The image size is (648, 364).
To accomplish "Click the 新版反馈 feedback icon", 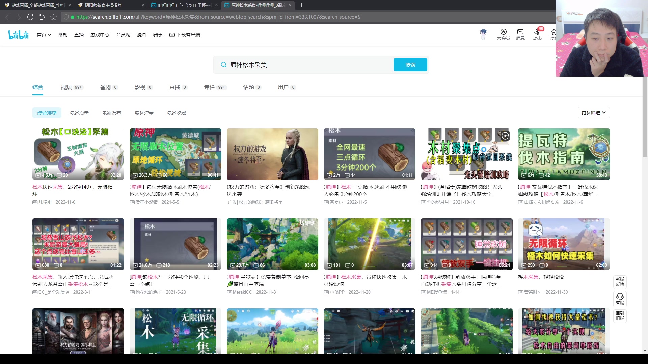I will coord(620,282).
